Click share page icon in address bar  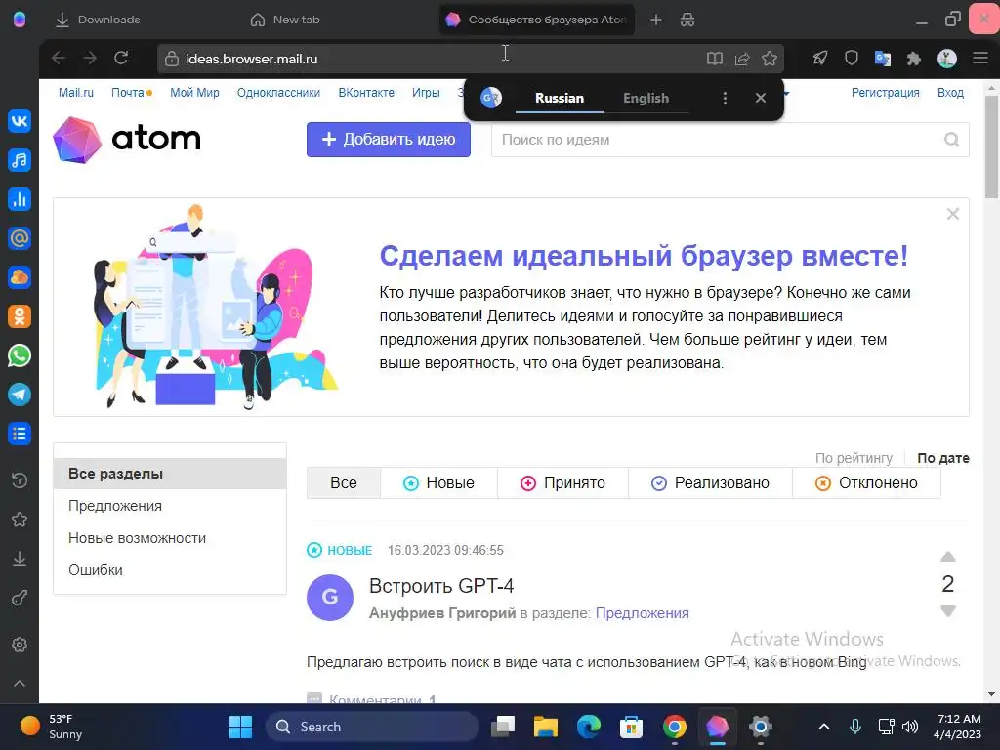742,59
